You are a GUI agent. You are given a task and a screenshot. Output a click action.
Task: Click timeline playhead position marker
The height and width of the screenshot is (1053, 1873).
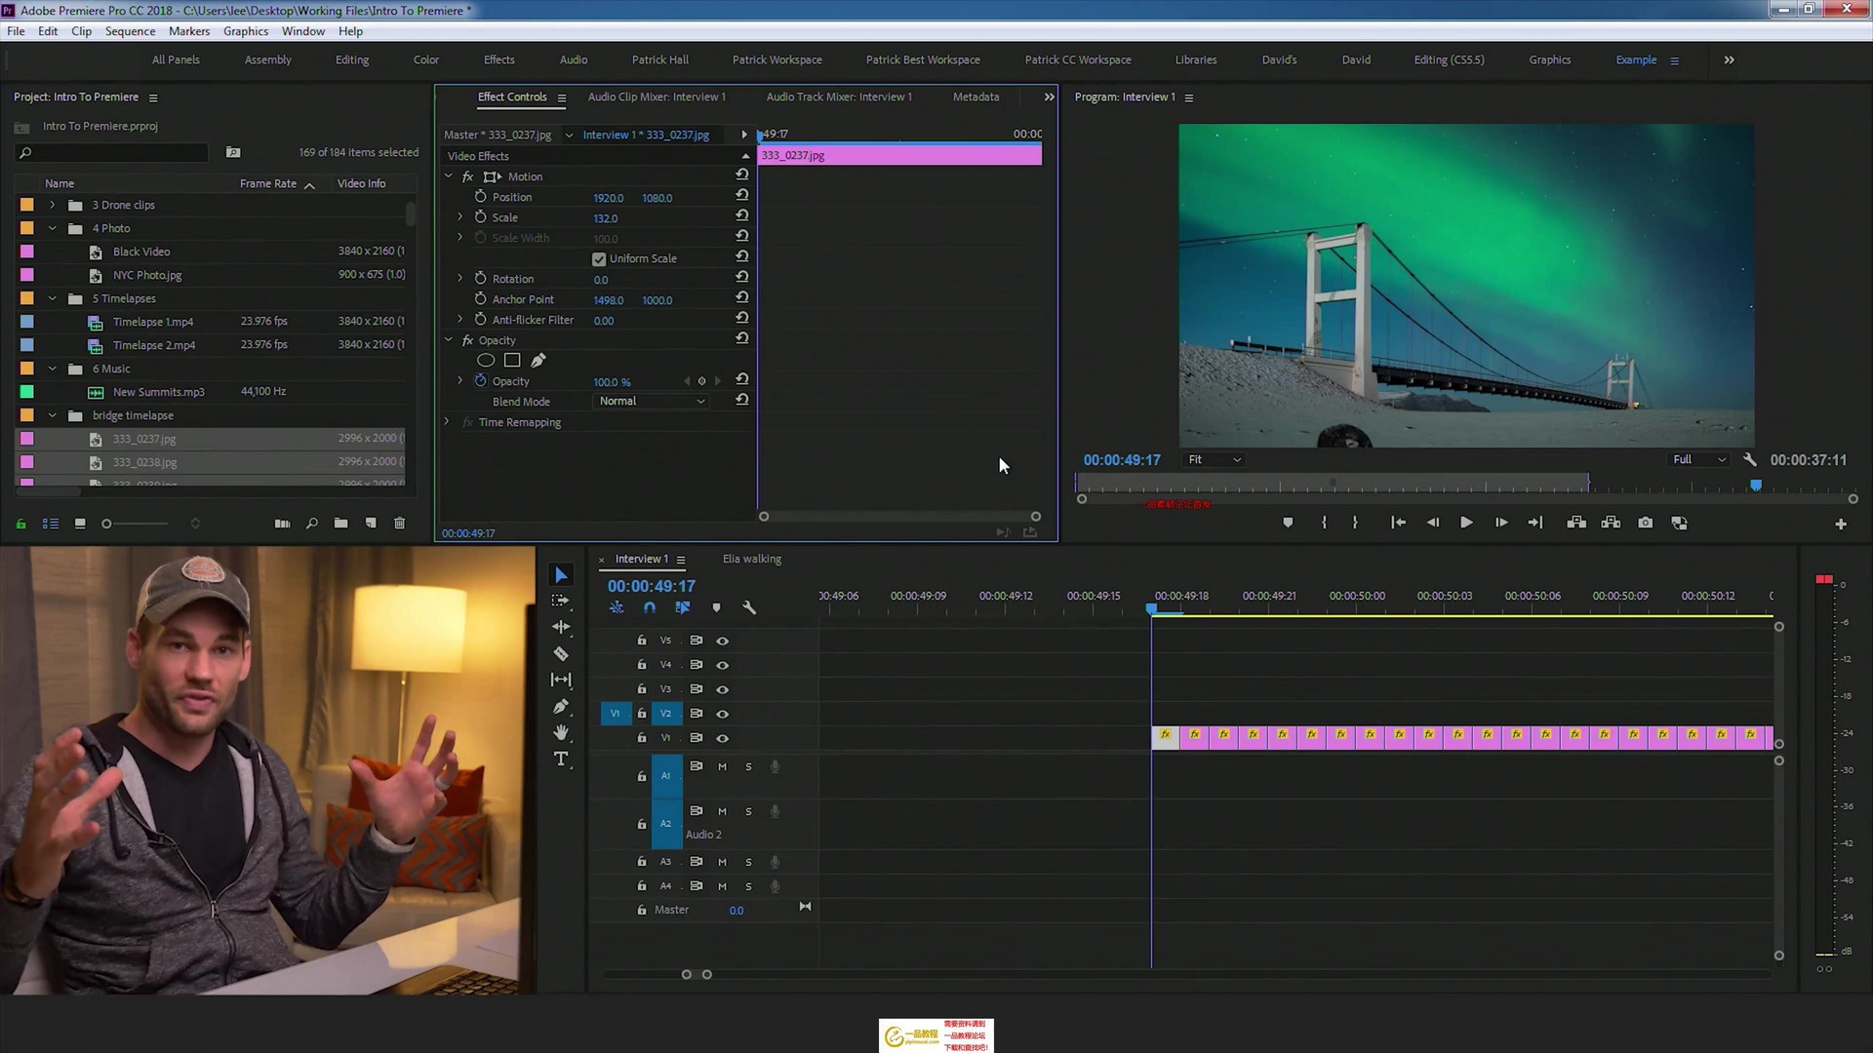tap(1149, 608)
